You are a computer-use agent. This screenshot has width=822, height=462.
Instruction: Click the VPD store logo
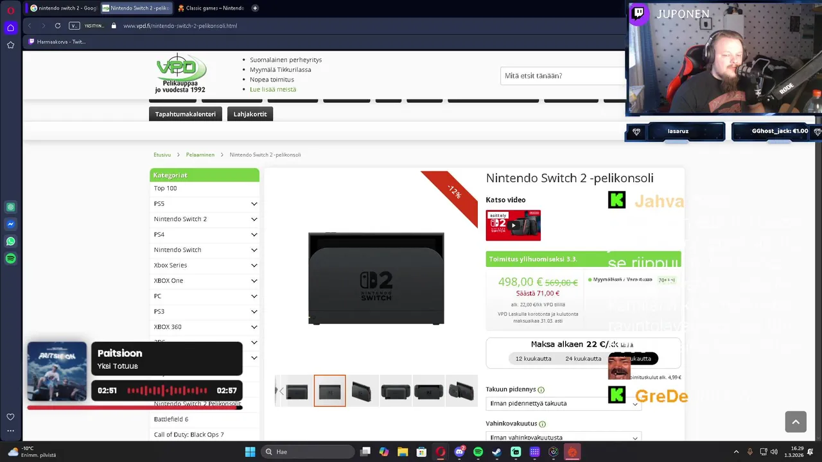(180, 74)
